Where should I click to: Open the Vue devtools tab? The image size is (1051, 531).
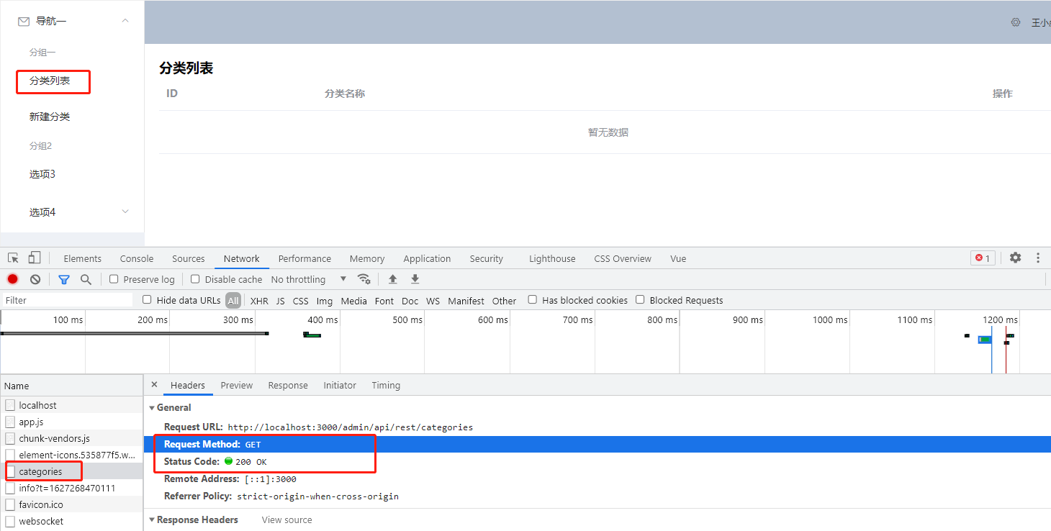coord(678,258)
